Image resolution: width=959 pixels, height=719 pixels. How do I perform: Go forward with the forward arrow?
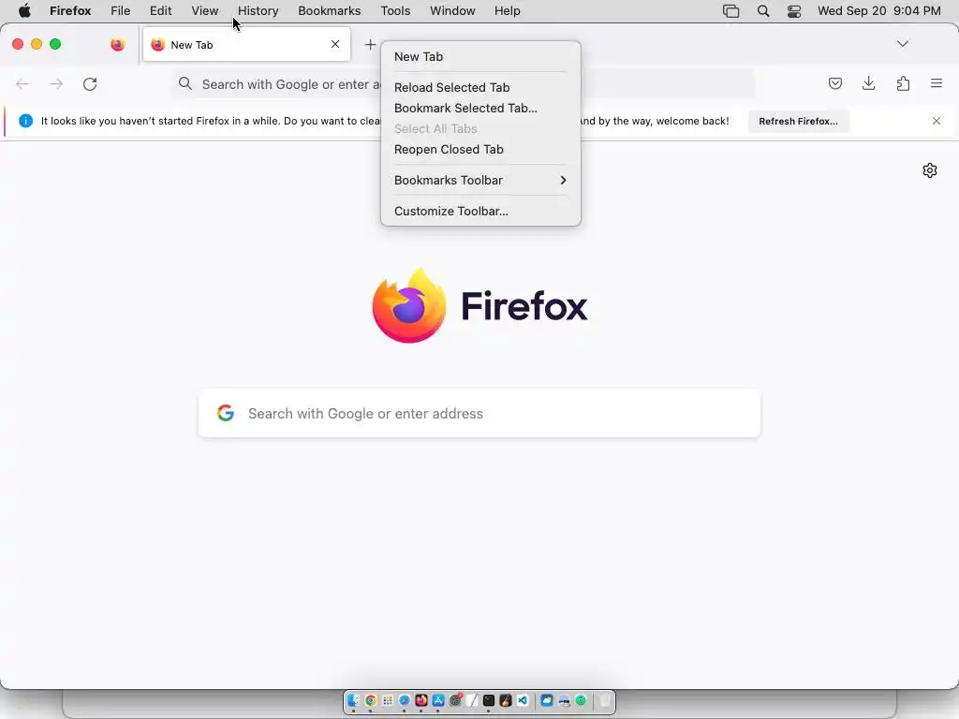point(56,83)
